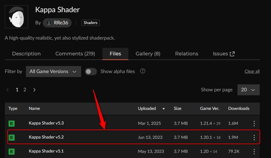Open the Kappa Shader v5.3 file

pos(46,123)
